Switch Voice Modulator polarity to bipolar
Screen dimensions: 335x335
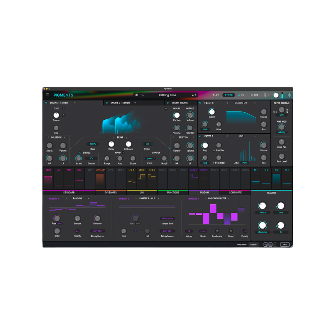pyautogui.click(x=245, y=231)
